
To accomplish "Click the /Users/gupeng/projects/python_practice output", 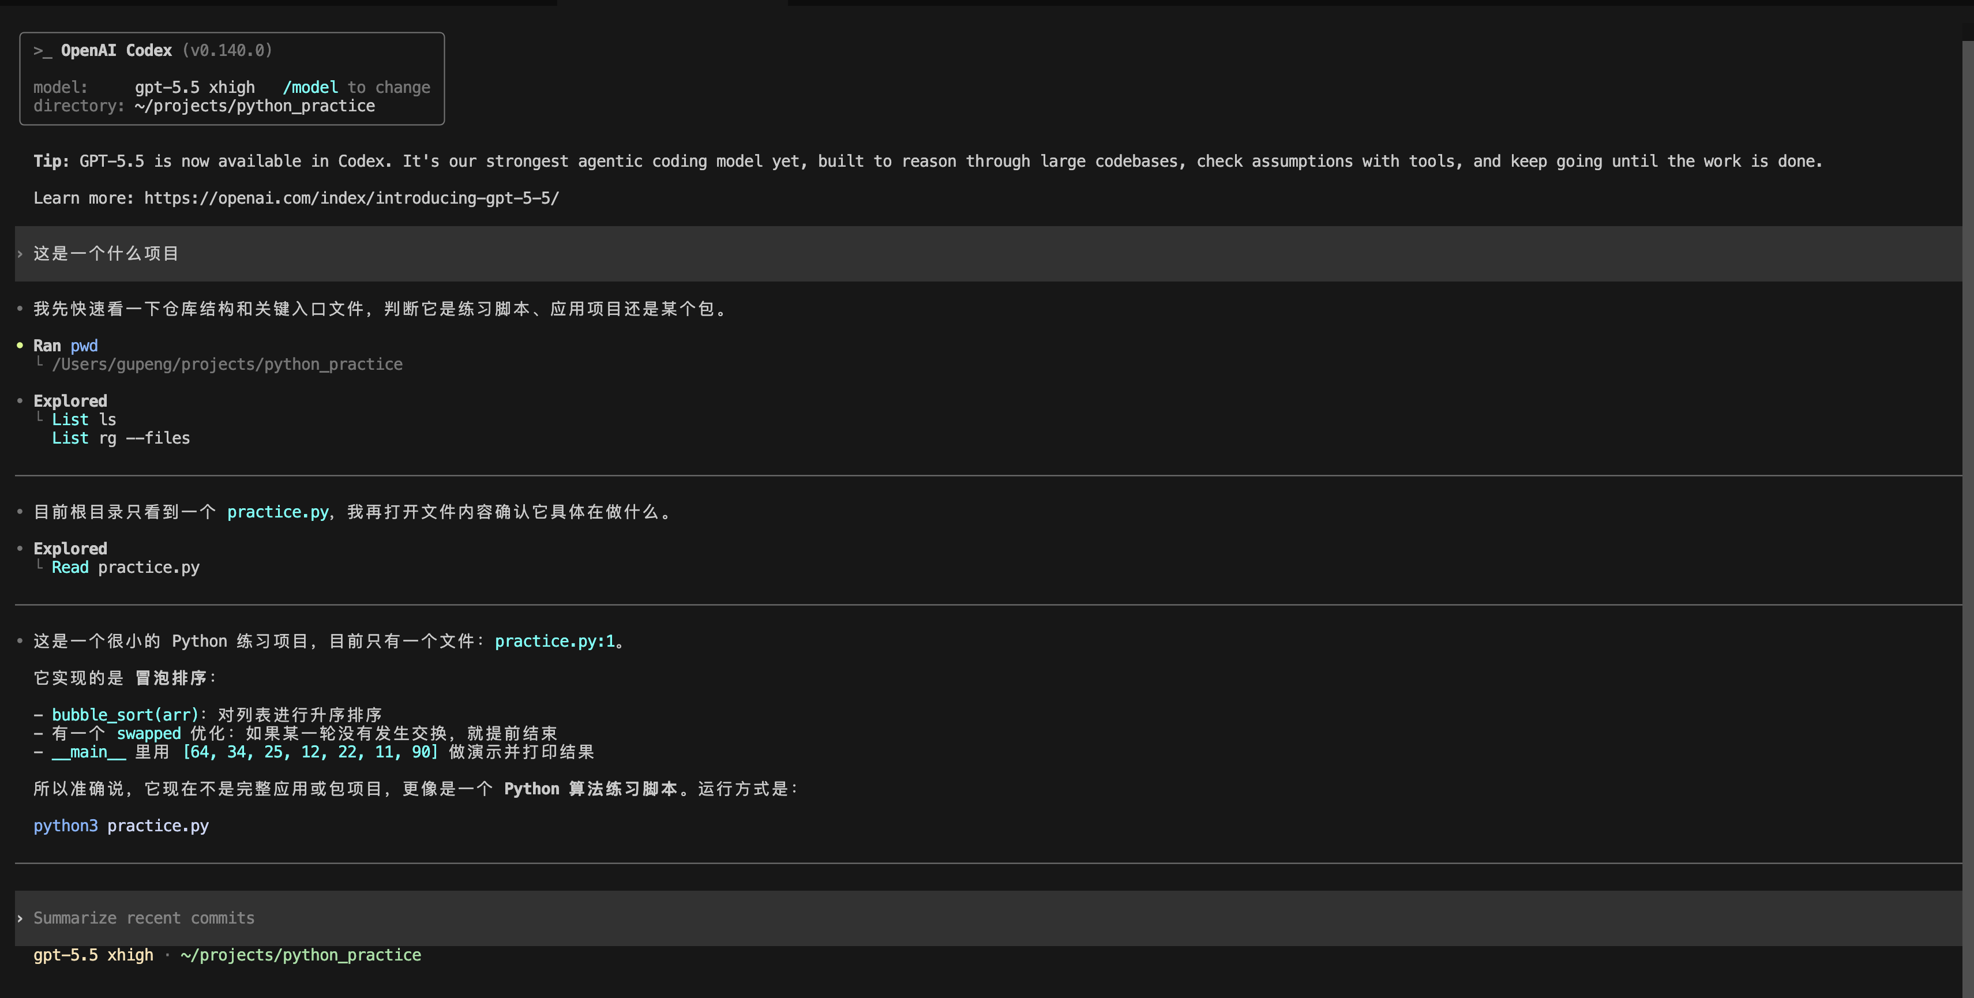I will click(227, 364).
